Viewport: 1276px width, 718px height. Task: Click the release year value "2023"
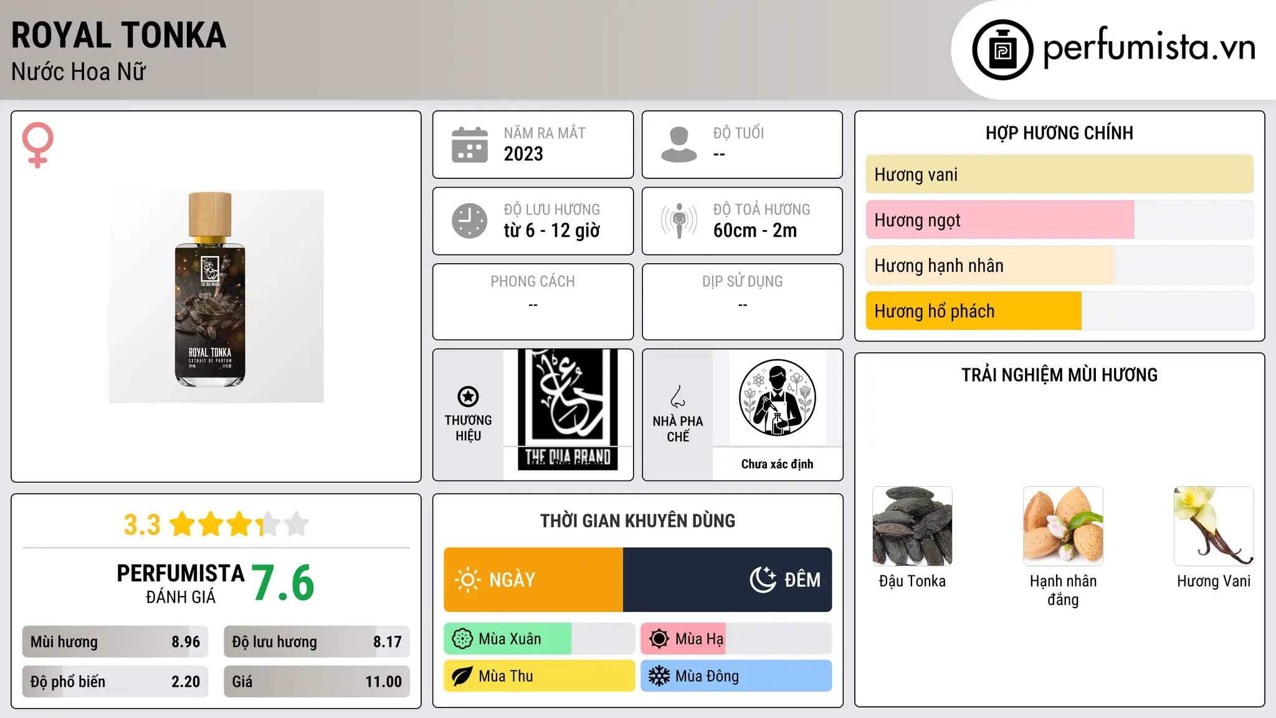[x=523, y=154]
